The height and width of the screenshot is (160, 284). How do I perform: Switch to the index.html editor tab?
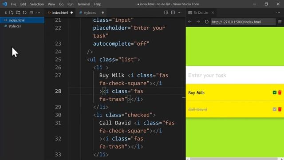(60, 13)
